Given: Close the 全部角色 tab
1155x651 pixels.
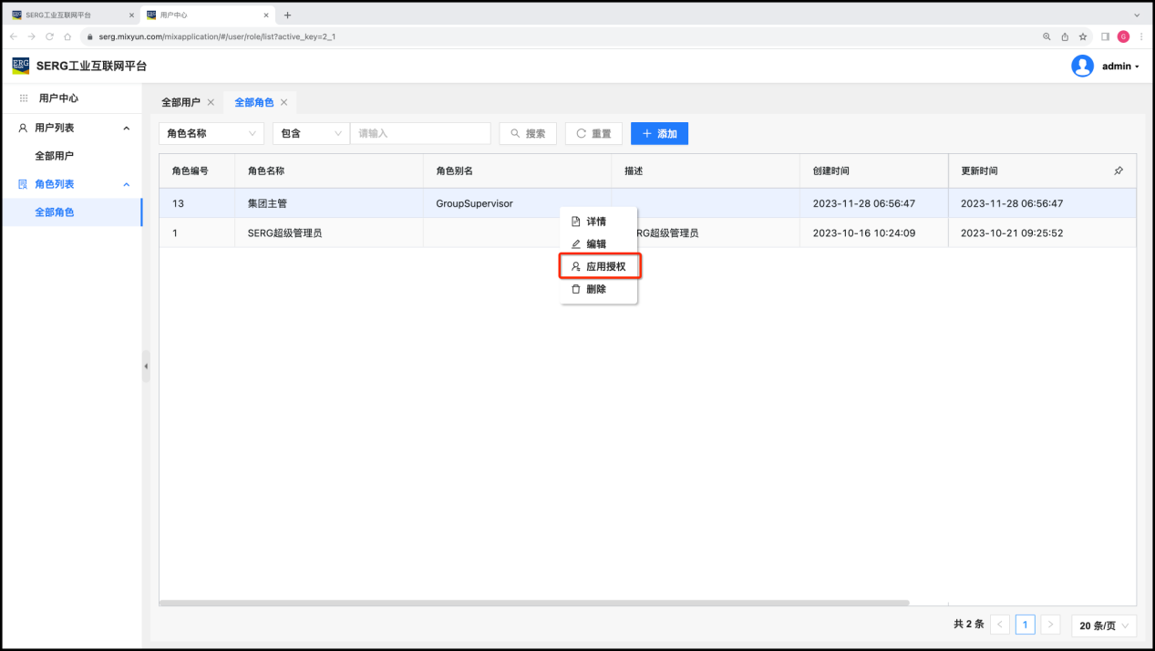Looking at the screenshot, I should coord(284,102).
